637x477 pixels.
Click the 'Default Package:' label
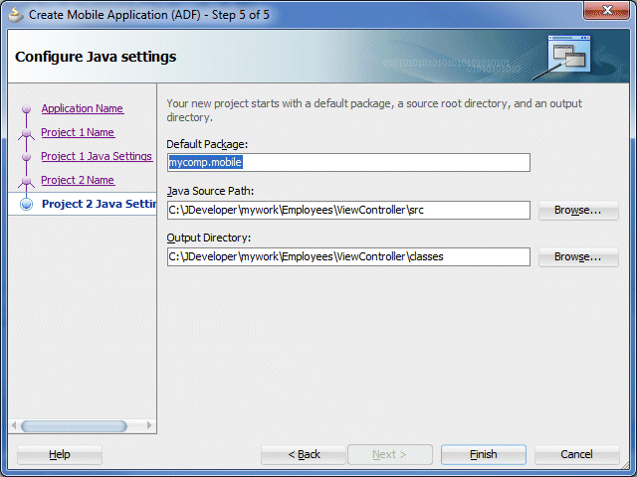[207, 144]
